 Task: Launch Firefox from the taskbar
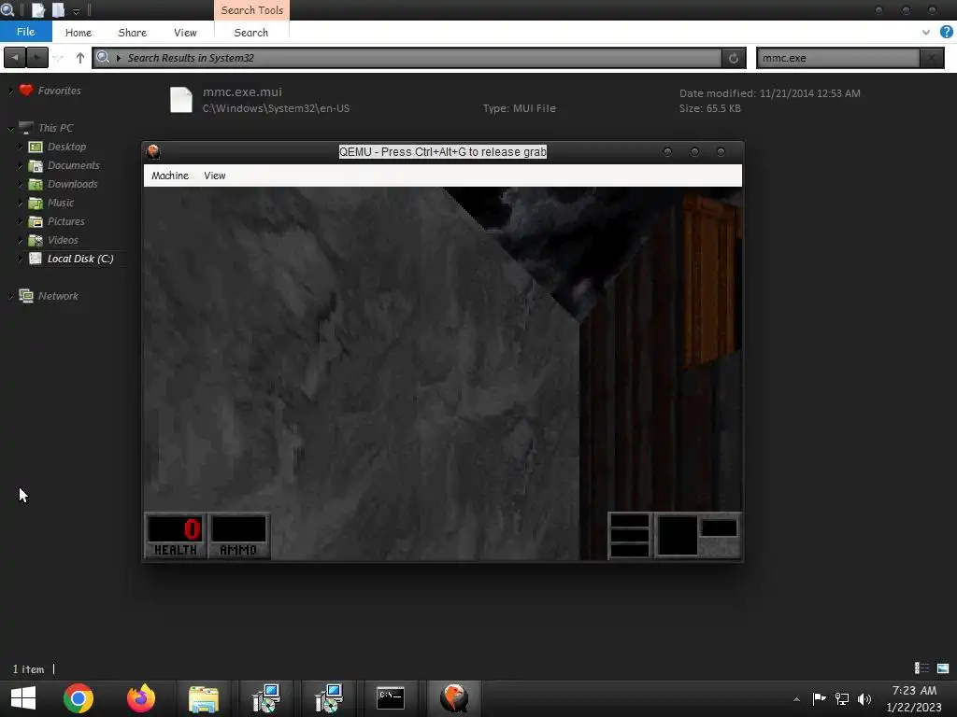141,698
